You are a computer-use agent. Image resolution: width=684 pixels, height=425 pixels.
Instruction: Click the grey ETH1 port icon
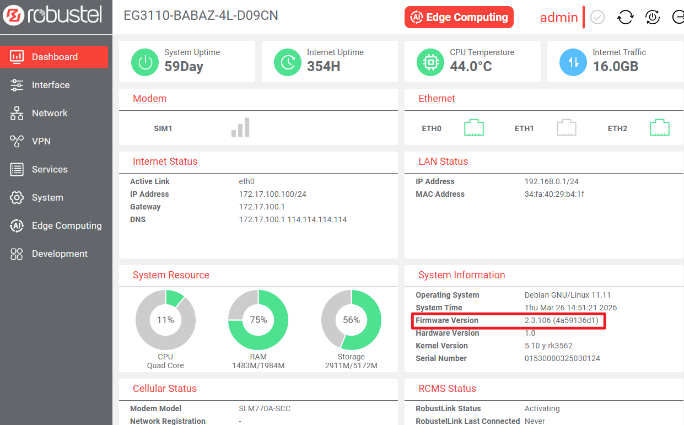click(x=566, y=128)
